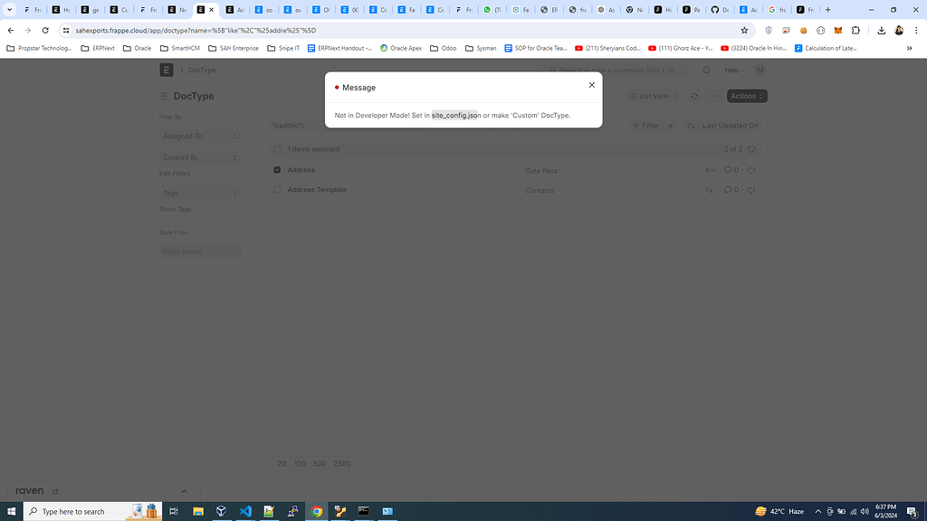Check the Address Template row checkbox
Image resolution: width=927 pixels, height=521 pixels.
pyautogui.click(x=277, y=190)
